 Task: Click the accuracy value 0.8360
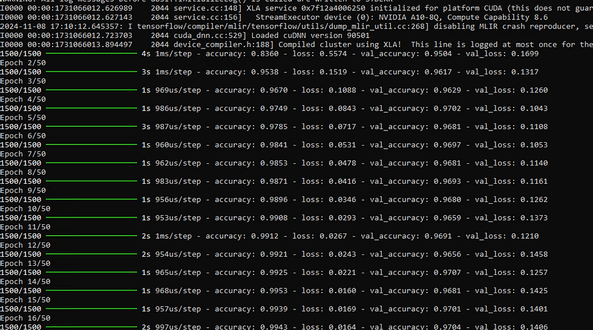click(265, 54)
